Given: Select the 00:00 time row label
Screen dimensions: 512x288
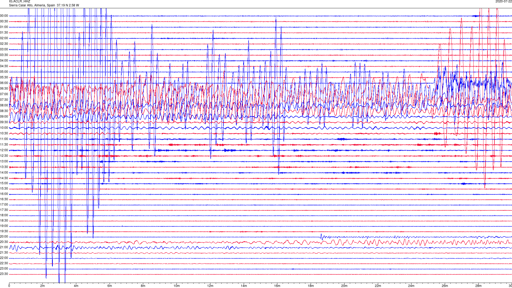Looking at the screenshot, I should tap(4, 16).
